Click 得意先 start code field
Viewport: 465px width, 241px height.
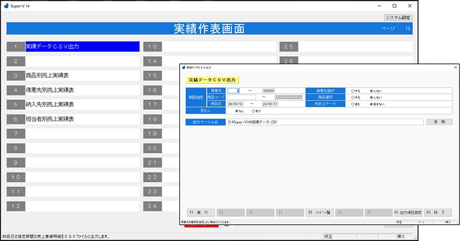pyautogui.click(x=234, y=91)
